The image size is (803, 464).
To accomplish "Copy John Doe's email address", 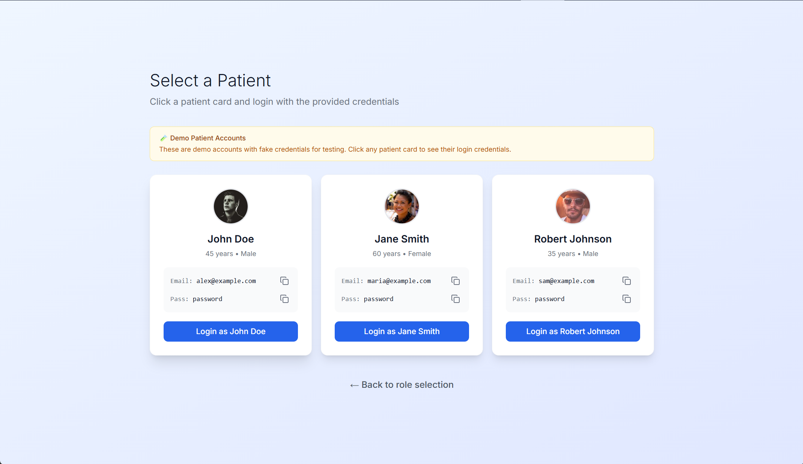I will click(x=284, y=281).
